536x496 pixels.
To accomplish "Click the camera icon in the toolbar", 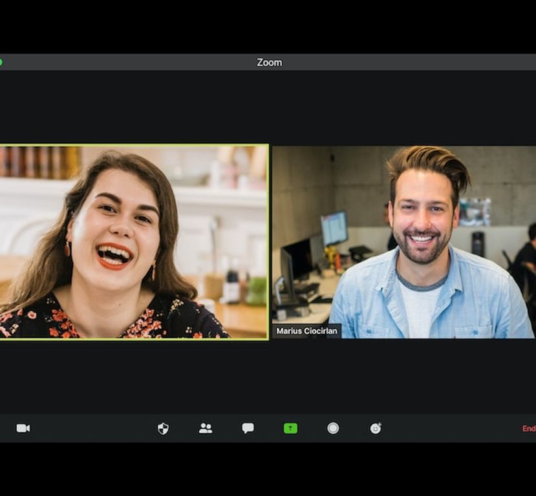I will point(23,428).
